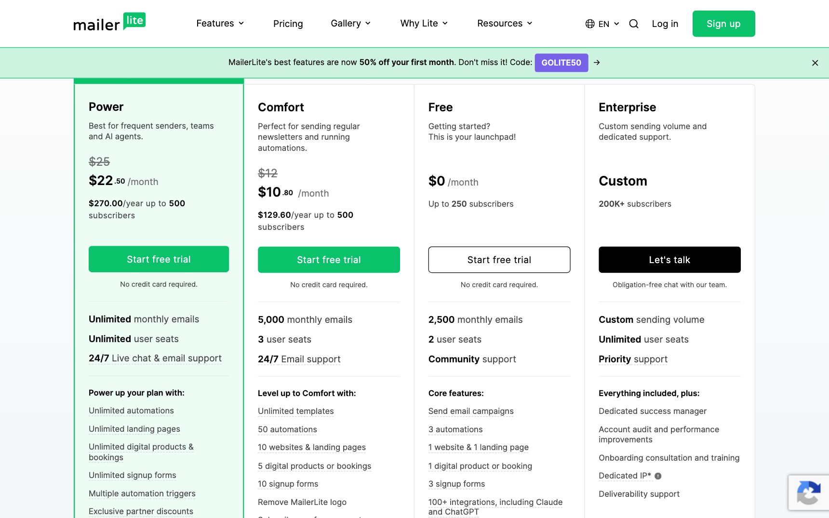829x518 pixels.
Task: Click 1 digital product or booking
Action: [x=480, y=466]
